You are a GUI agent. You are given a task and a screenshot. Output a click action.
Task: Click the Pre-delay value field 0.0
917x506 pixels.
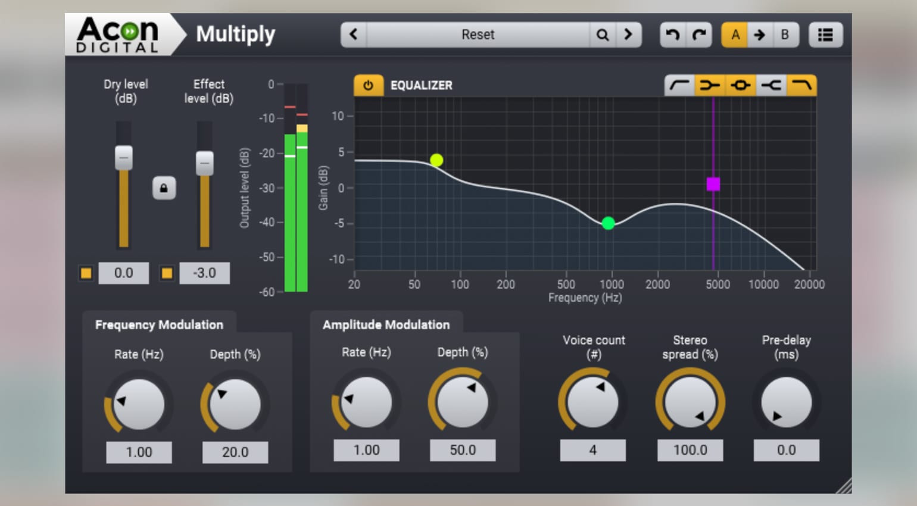pyautogui.click(x=787, y=451)
